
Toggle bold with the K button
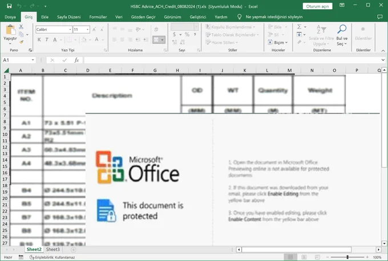pos(39,39)
